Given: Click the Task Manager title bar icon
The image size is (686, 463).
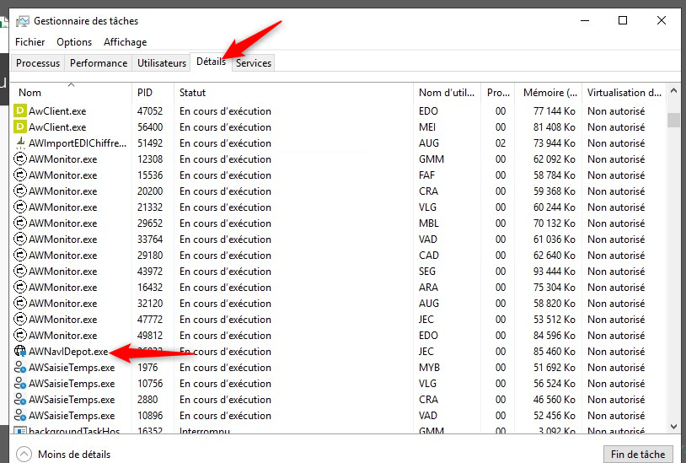Looking at the screenshot, I should [x=22, y=20].
